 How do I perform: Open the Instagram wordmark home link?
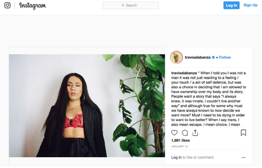33,6
